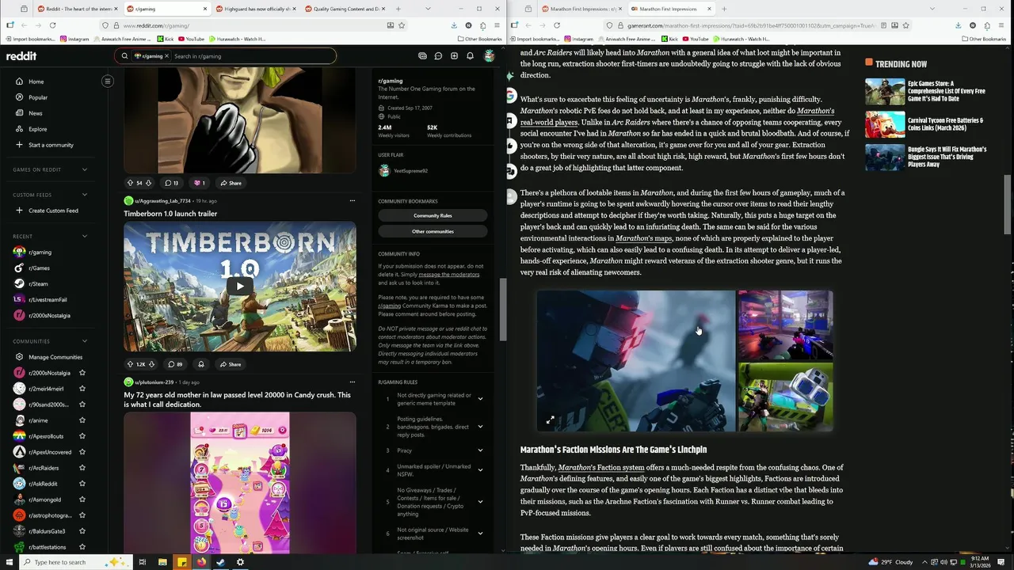Collapse the Custom Feeds section
This screenshot has width=1014, height=570.
coord(85,195)
